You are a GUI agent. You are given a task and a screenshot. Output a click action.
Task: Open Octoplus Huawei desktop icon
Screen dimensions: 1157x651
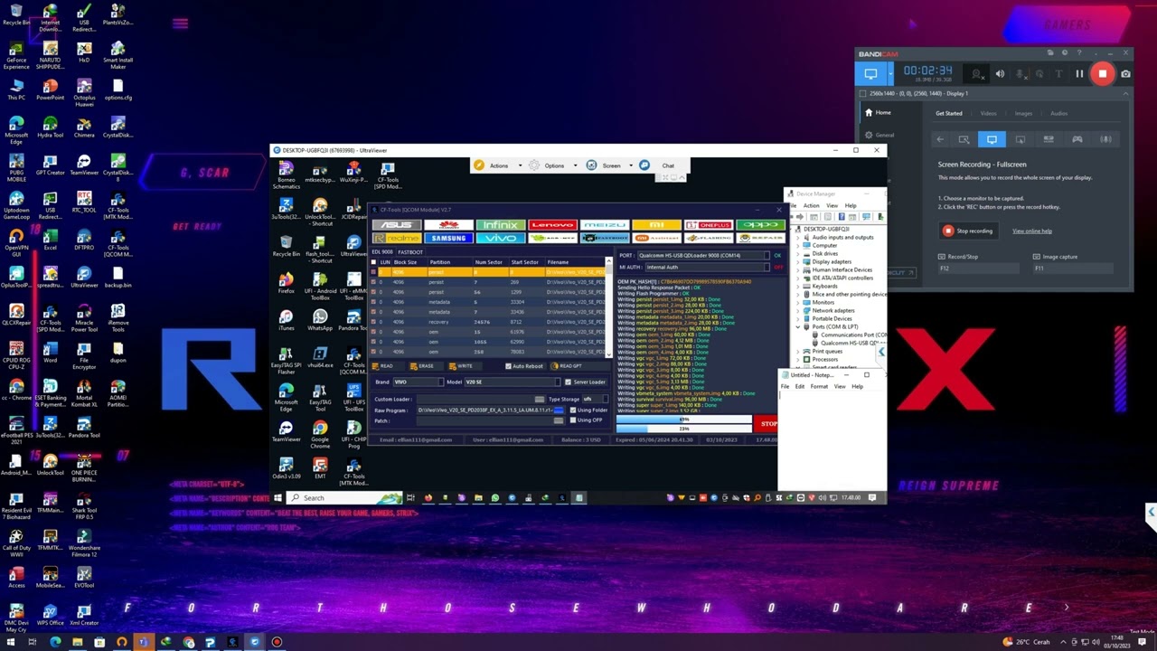coord(84,92)
